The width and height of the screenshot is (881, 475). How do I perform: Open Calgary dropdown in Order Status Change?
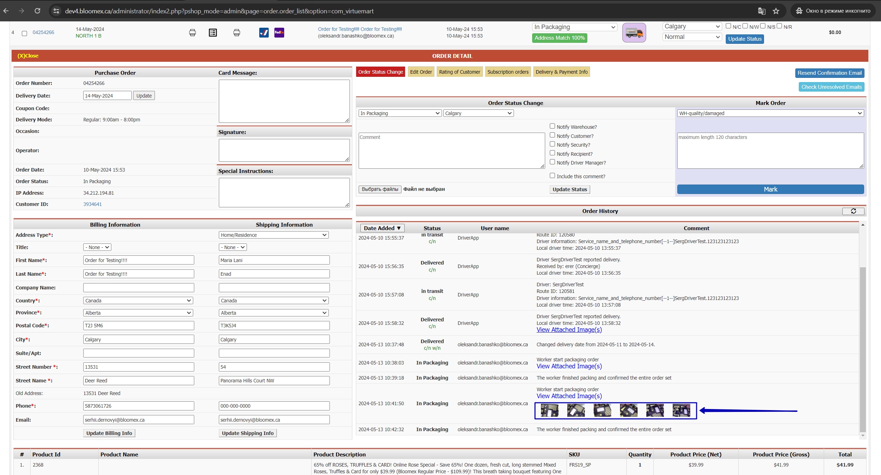click(x=478, y=113)
